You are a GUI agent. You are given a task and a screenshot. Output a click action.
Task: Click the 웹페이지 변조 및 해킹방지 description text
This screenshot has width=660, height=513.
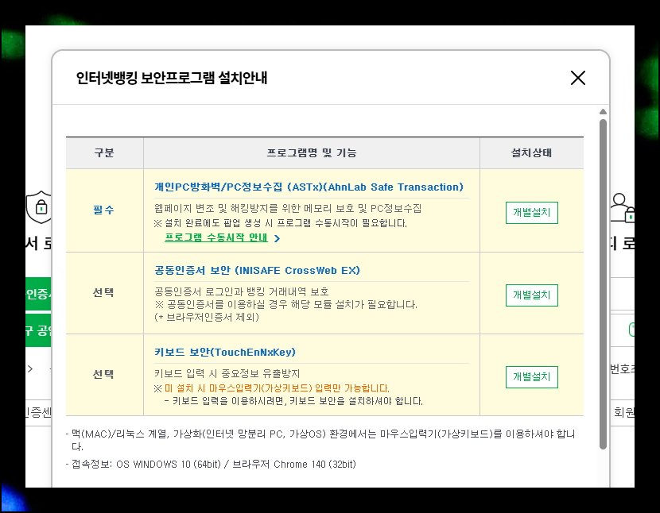point(288,208)
